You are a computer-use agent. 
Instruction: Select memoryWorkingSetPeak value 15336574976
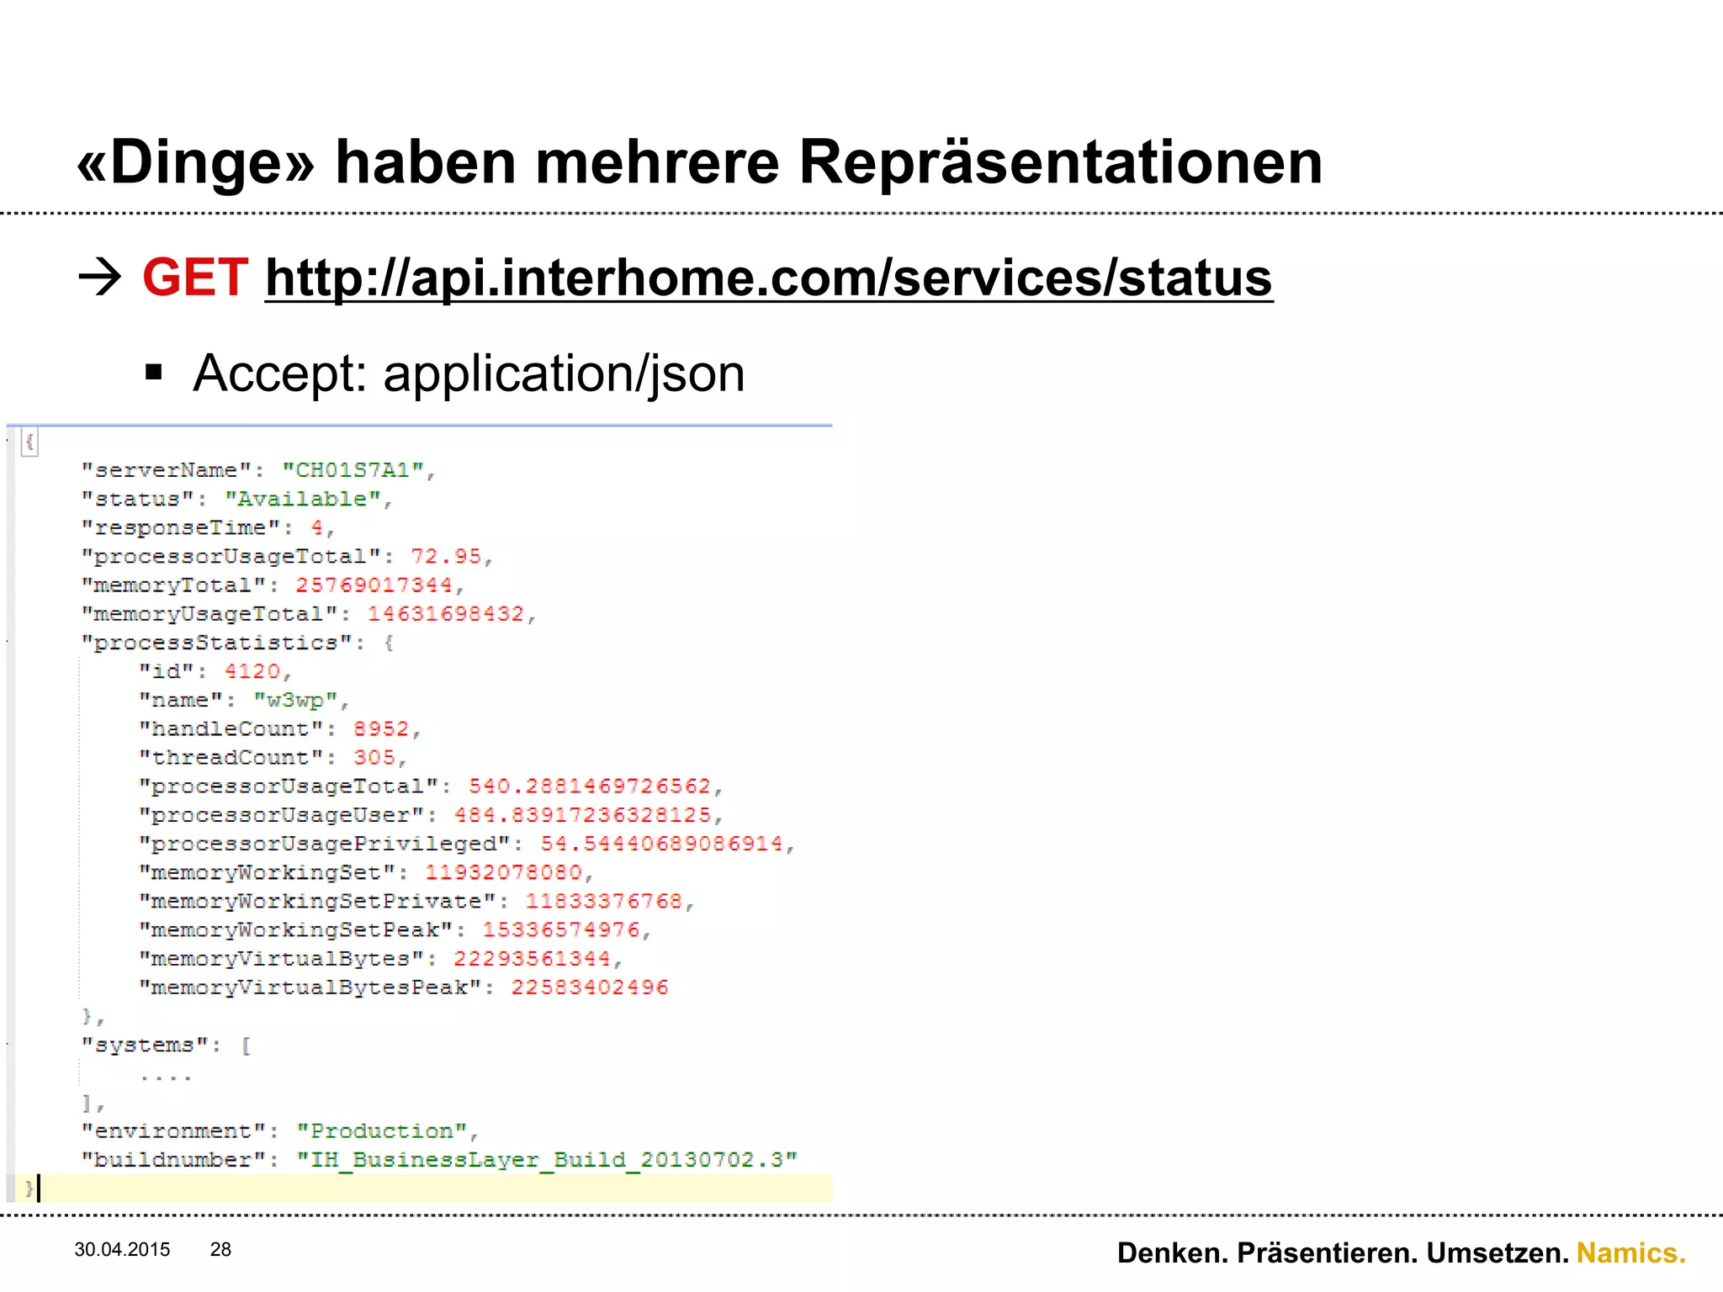click(x=561, y=929)
